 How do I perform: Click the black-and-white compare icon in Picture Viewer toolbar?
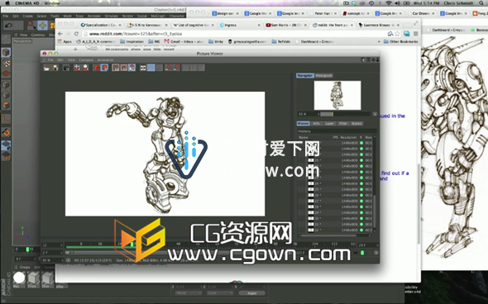(143, 68)
